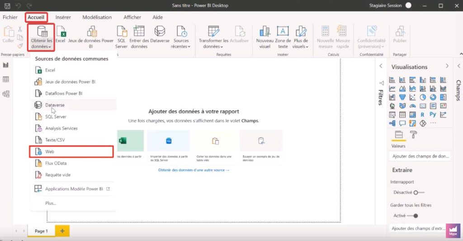The image size is (463, 241).
Task: Open Applications Modèle Power BI link
Action: click(x=74, y=189)
